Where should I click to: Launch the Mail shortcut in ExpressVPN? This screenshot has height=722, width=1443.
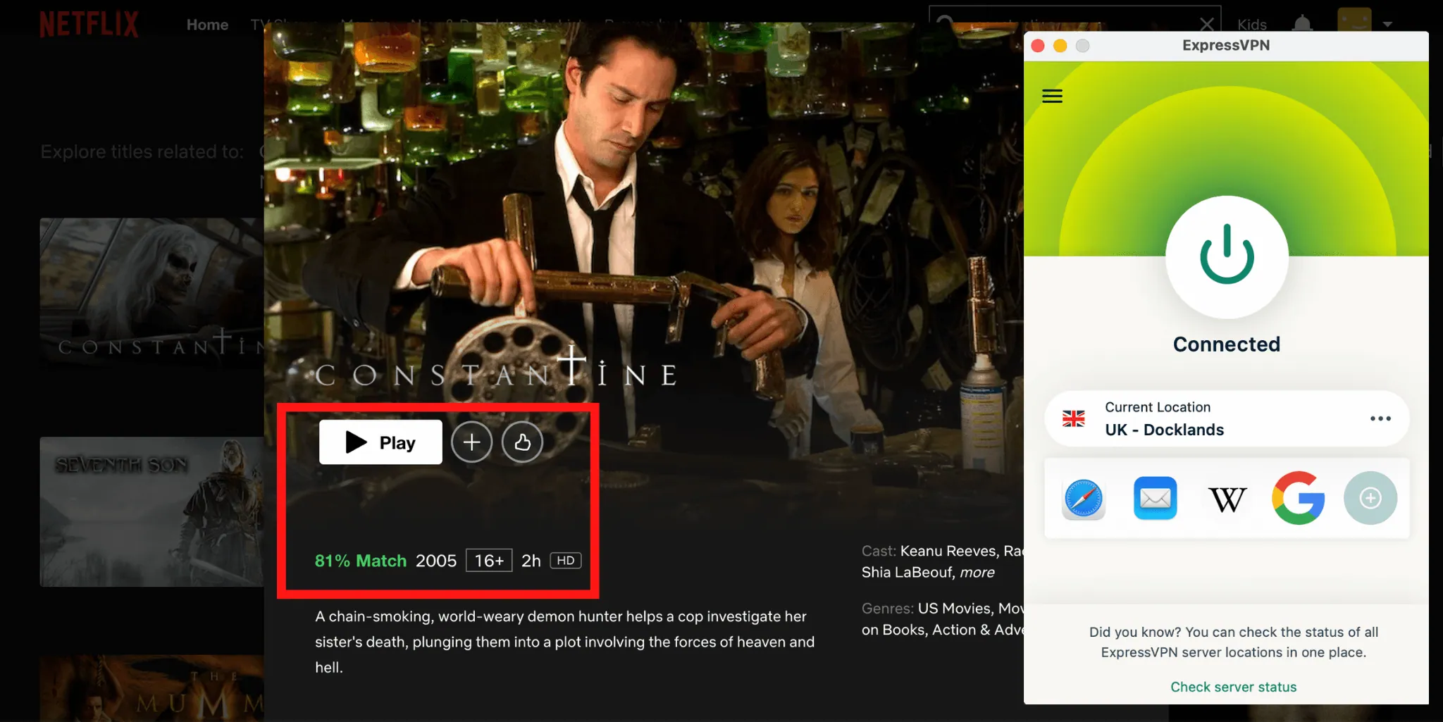click(x=1155, y=499)
